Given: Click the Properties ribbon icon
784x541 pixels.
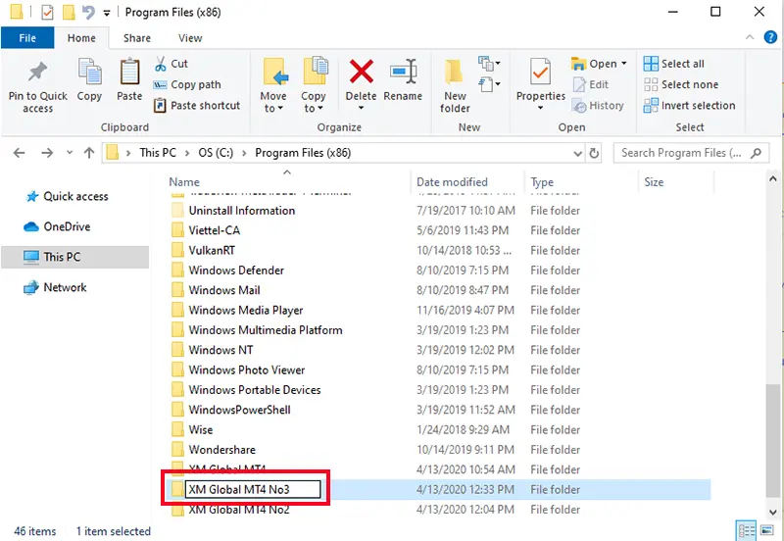Looking at the screenshot, I should 541,73.
